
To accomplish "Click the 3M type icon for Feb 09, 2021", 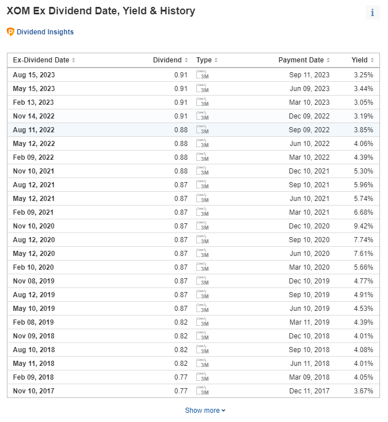I will click(203, 212).
